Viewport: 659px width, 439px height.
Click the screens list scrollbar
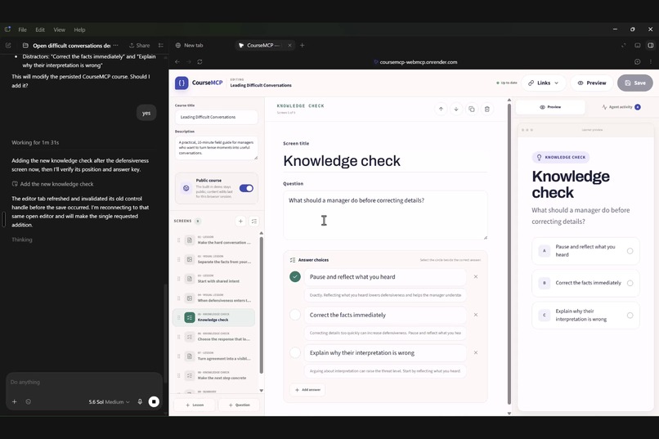coord(262,305)
